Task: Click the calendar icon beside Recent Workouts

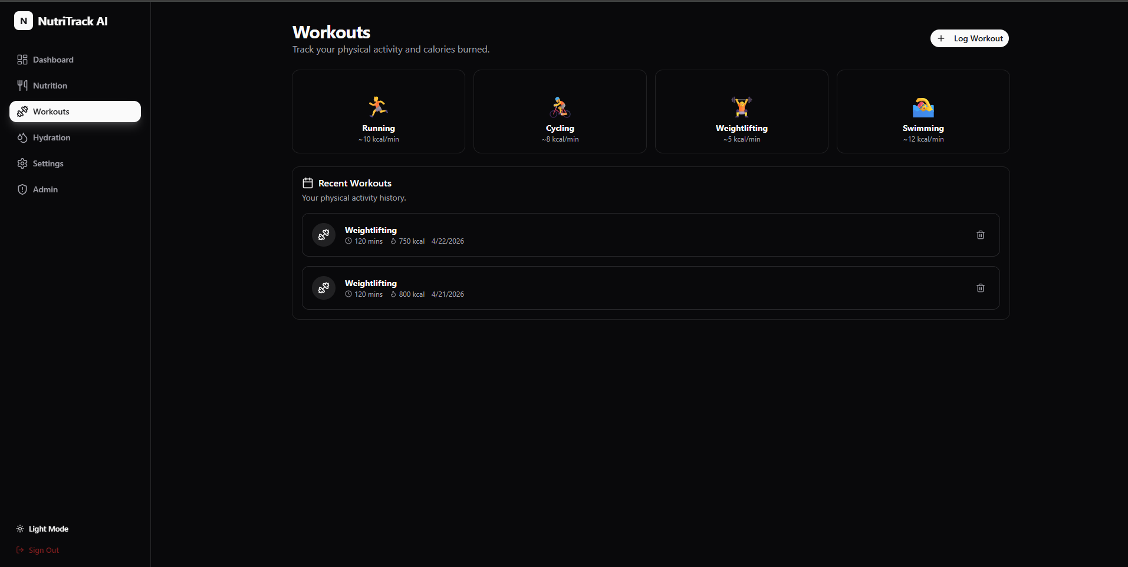Action: point(308,183)
